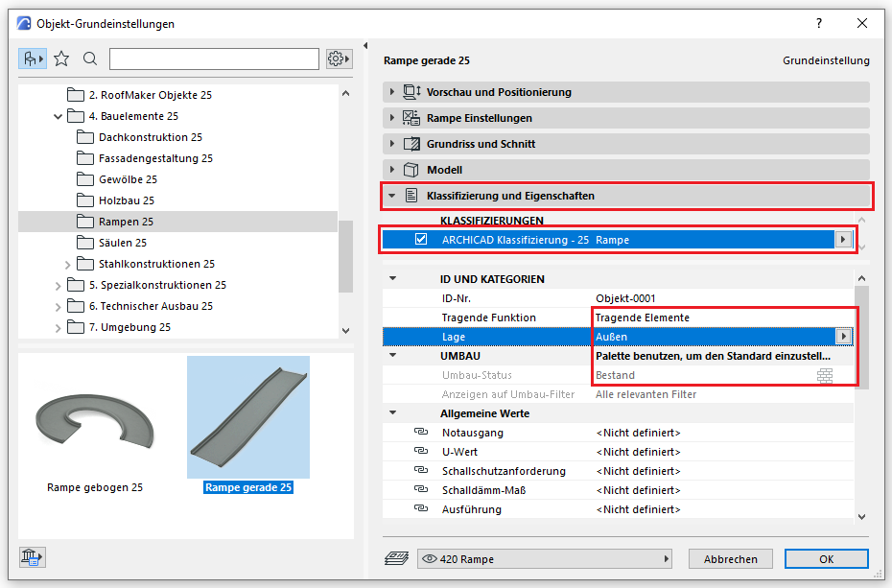This screenshot has height=588, width=892.
Task: Click the OK button
Action: pyautogui.click(x=826, y=559)
